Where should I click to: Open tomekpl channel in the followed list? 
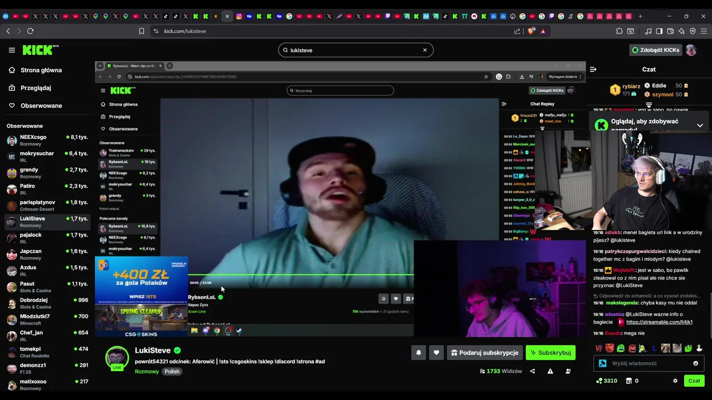(47, 352)
